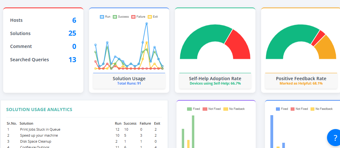Toggle the Failure series in Solution Usage legend
The height and width of the screenshot is (148, 340).
coord(138,17)
